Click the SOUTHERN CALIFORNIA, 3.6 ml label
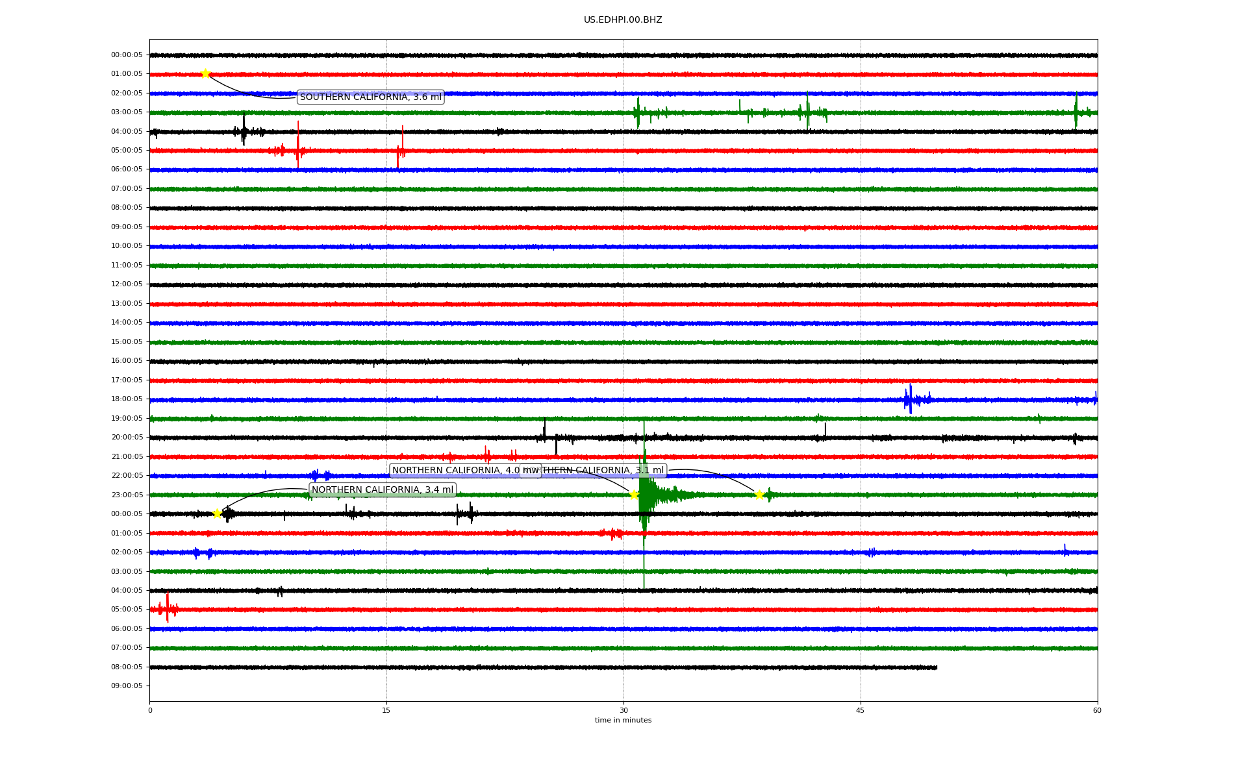Viewport: 1247px width, 779px height. click(x=370, y=97)
